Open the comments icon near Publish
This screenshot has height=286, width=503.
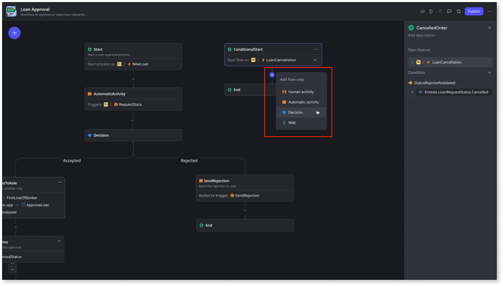pyautogui.click(x=449, y=11)
